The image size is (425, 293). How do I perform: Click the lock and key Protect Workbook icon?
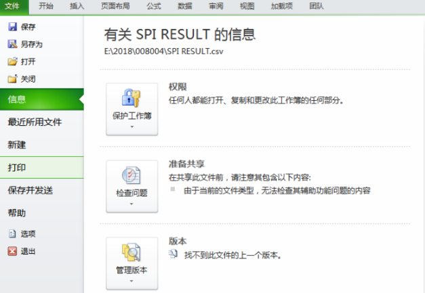[131, 98]
